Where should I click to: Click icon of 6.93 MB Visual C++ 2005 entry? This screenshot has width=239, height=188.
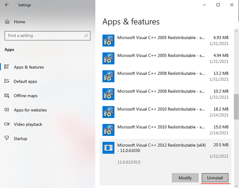[108, 41]
